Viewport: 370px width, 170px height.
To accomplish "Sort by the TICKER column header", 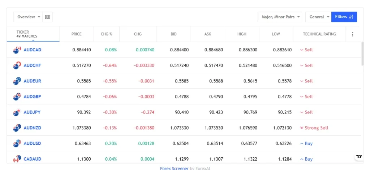I will [x=23, y=32].
